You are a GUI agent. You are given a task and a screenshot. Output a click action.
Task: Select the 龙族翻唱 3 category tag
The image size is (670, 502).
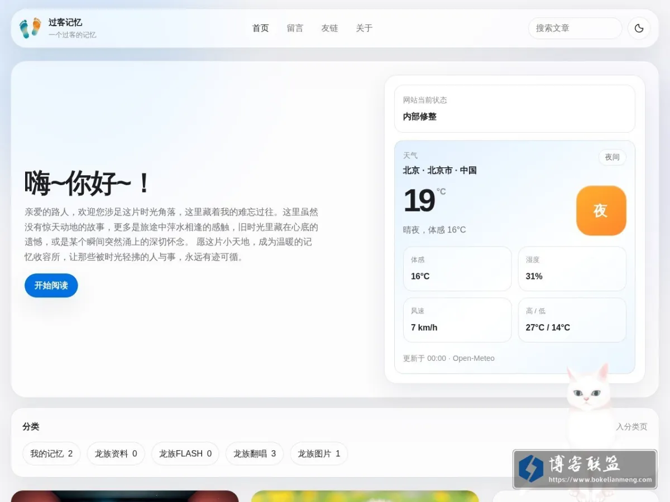(255, 453)
